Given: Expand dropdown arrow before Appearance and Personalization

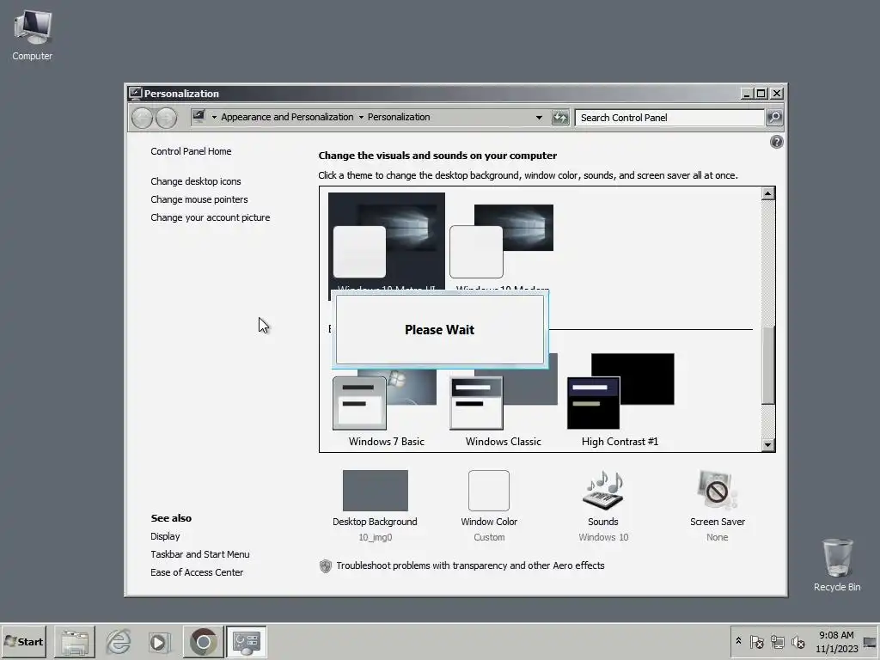Looking at the screenshot, I should (x=214, y=117).
